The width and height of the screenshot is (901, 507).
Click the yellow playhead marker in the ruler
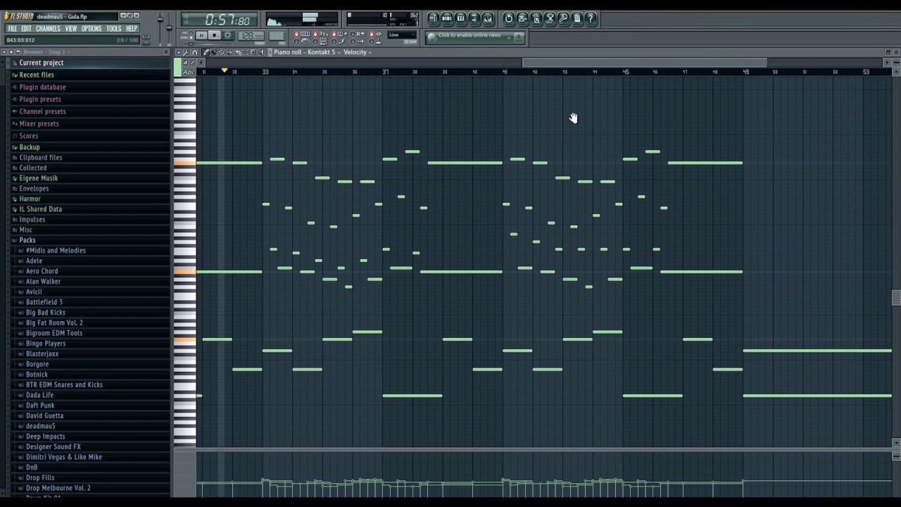(x=225, y=70)
